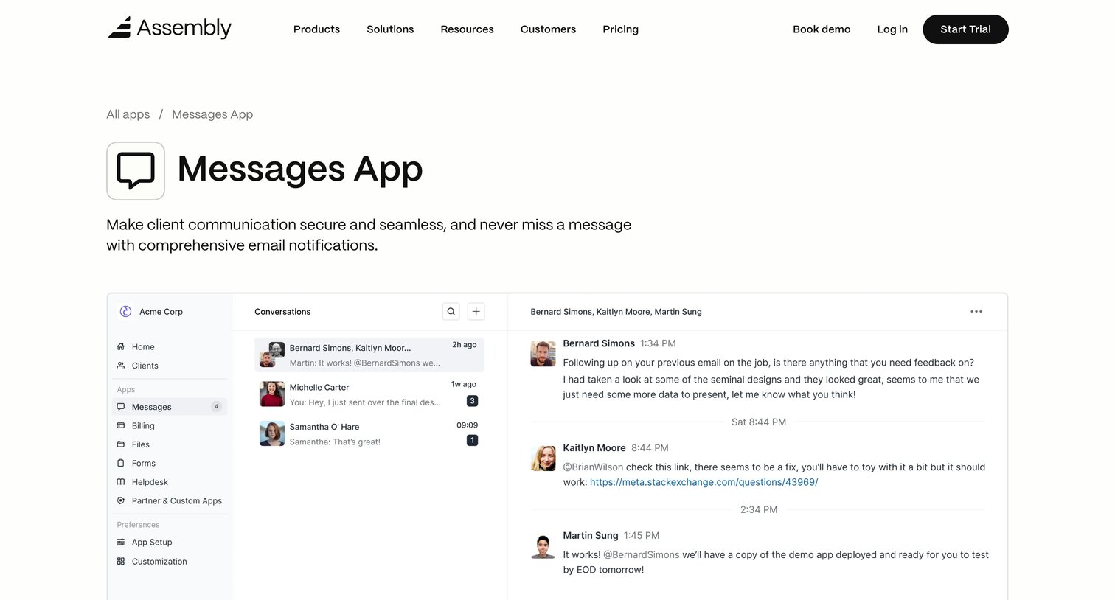Click the @BrianWilson mention
Viewport: 1115px width, 600px height.
tap(593, 467)
